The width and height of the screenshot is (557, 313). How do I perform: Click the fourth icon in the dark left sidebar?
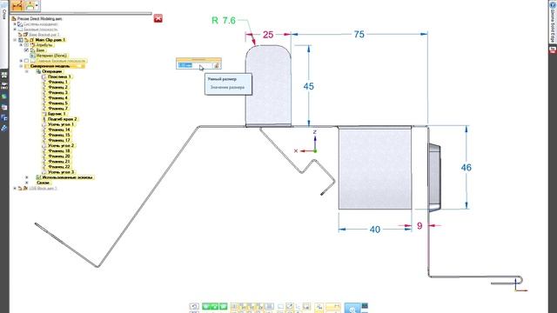click(x=4, y=107)
